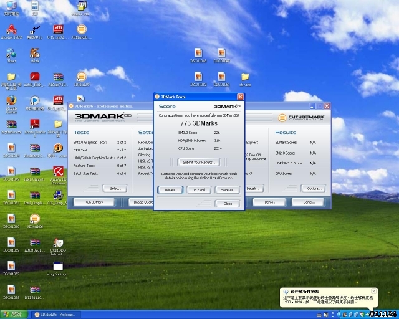399x319 pixels.
Task: Open the Hinet desktop shortcut
Action: [11, 55]
